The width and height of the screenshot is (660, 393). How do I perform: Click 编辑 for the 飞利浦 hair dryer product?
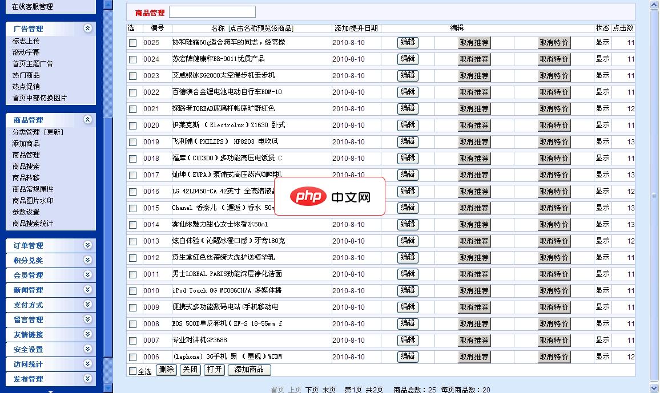point(407,142)
